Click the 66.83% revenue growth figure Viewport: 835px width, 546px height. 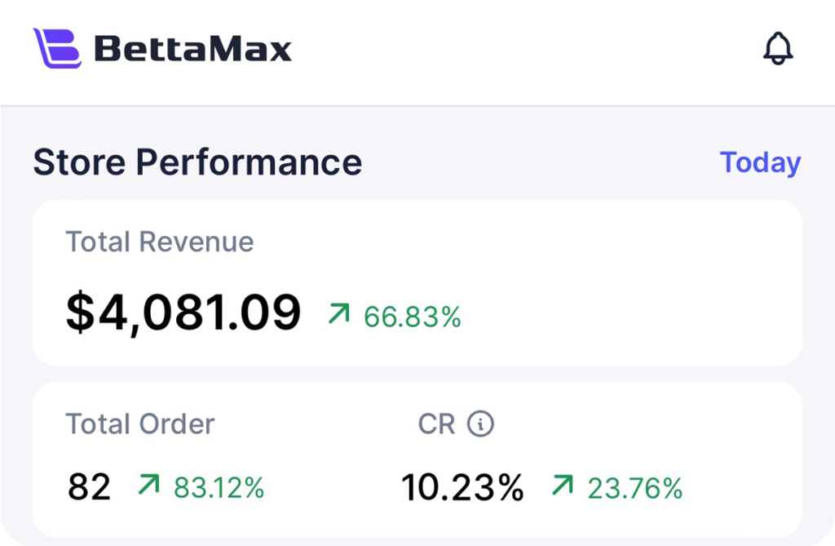click(413, 316)
